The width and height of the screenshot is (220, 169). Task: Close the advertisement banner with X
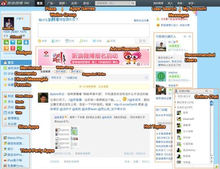[x=148, y=50]
